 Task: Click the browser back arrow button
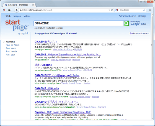17,10
